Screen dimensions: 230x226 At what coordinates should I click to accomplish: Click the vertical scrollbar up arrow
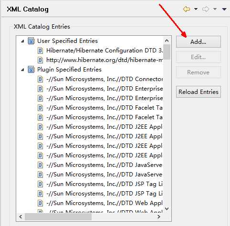click(x=167, y=41)
